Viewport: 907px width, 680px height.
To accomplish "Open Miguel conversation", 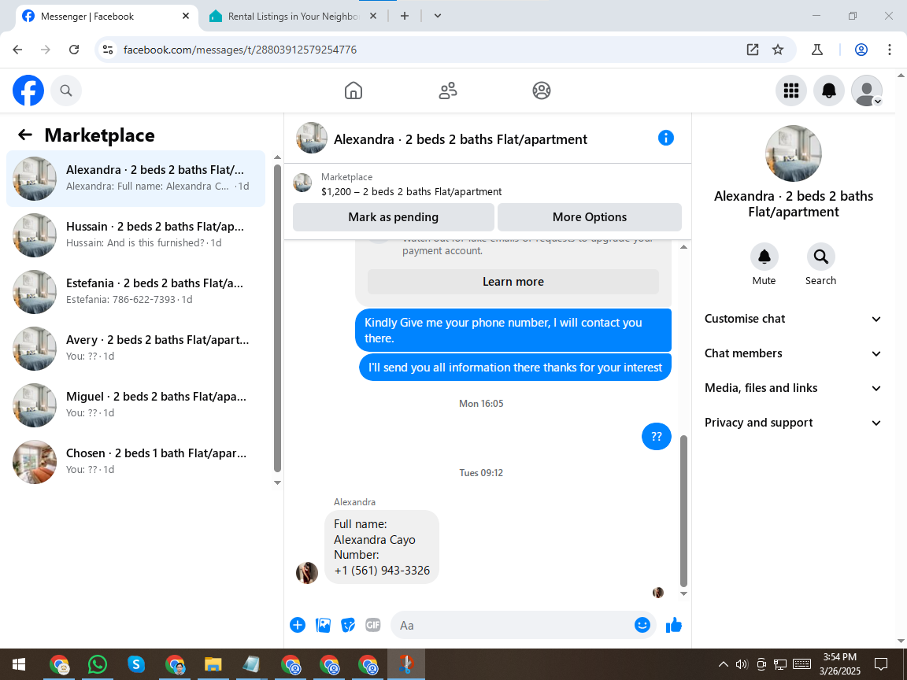I will (136, 405).
